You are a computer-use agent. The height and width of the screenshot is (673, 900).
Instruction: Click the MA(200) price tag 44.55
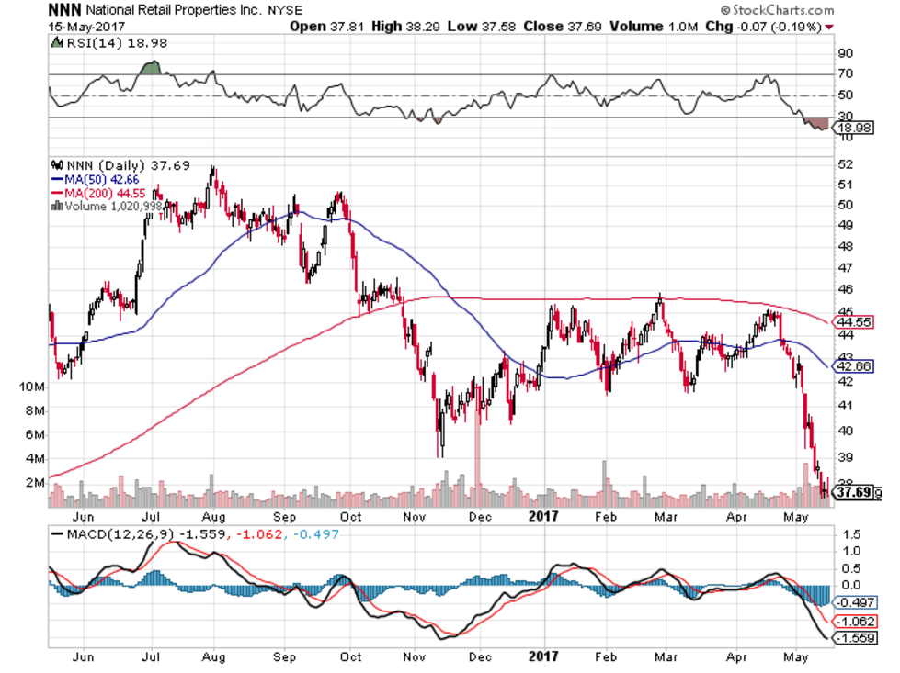pos(853,322)
